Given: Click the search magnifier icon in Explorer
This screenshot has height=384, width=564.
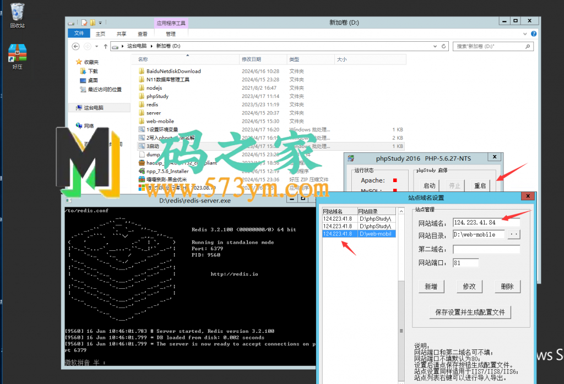Looking at the screenshot, I should point(527,46).
